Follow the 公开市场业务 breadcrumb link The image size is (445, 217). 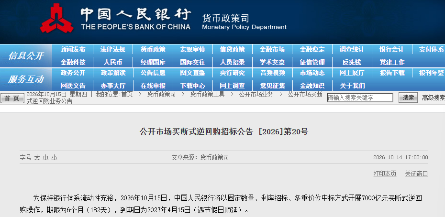[x=256, y=95]
